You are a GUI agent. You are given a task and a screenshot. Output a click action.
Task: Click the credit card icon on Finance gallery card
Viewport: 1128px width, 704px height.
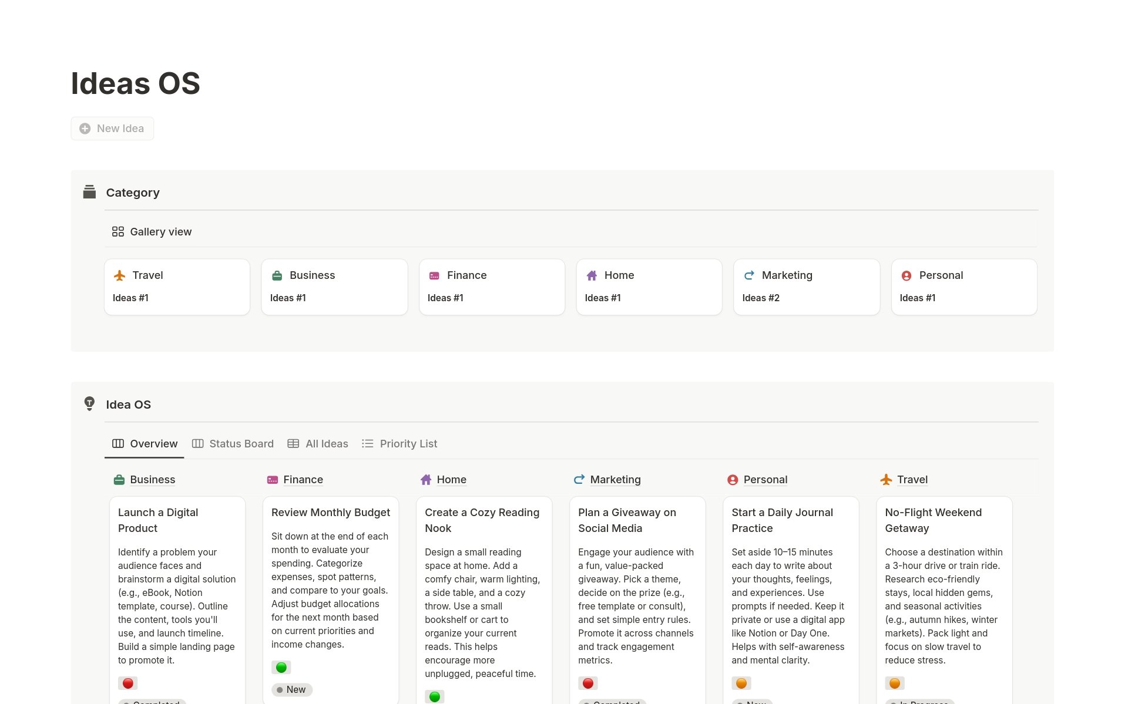click(x=435, y=275)
